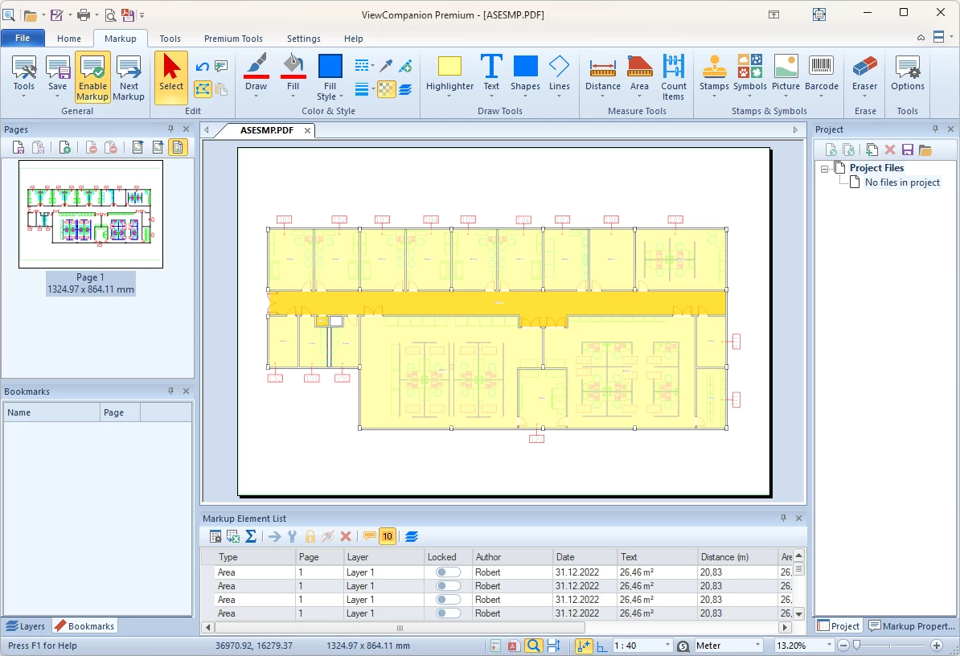The width and height of the screenshot is (960, 656).
Task: Choose the Area measure tool
Action: 639,76
